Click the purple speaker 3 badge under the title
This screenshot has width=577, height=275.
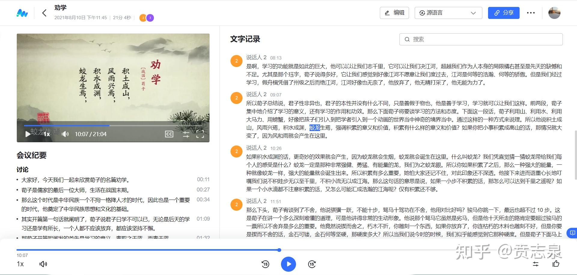tap(150, 18)
